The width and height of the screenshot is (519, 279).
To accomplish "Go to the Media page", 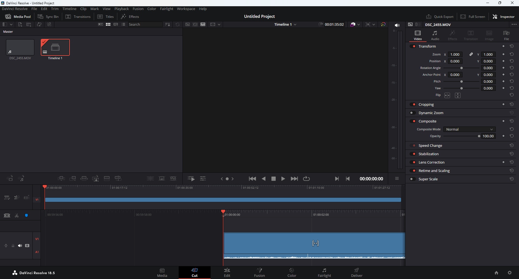I will 162,273.
